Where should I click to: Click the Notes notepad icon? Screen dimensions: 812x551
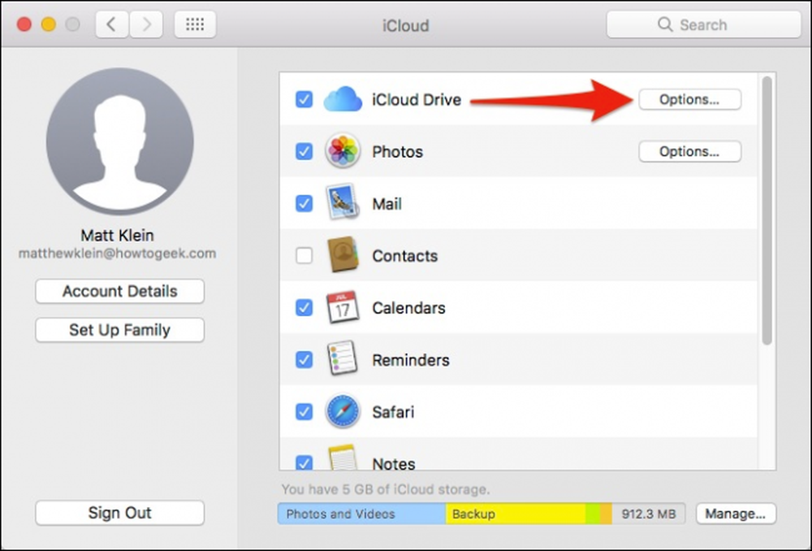[343, 458]
